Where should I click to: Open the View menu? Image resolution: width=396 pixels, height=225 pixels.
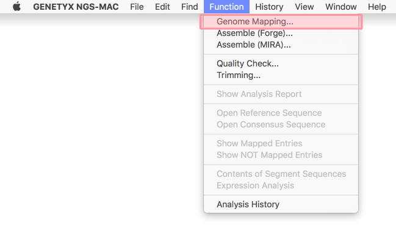point(304,7)
